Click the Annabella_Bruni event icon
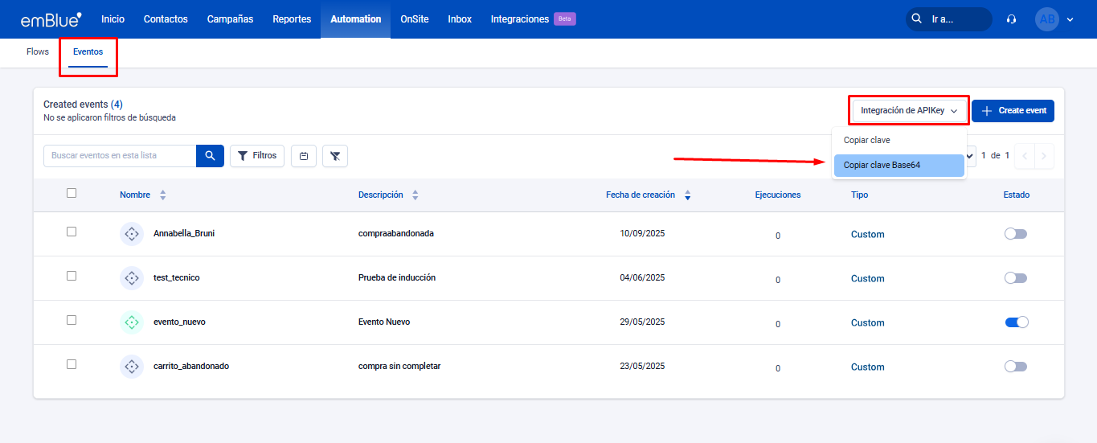Viewport: 1097px width, 443px height. pos(131,234)
